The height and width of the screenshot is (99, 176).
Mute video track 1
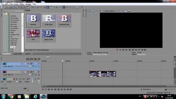tap(36, 64)
